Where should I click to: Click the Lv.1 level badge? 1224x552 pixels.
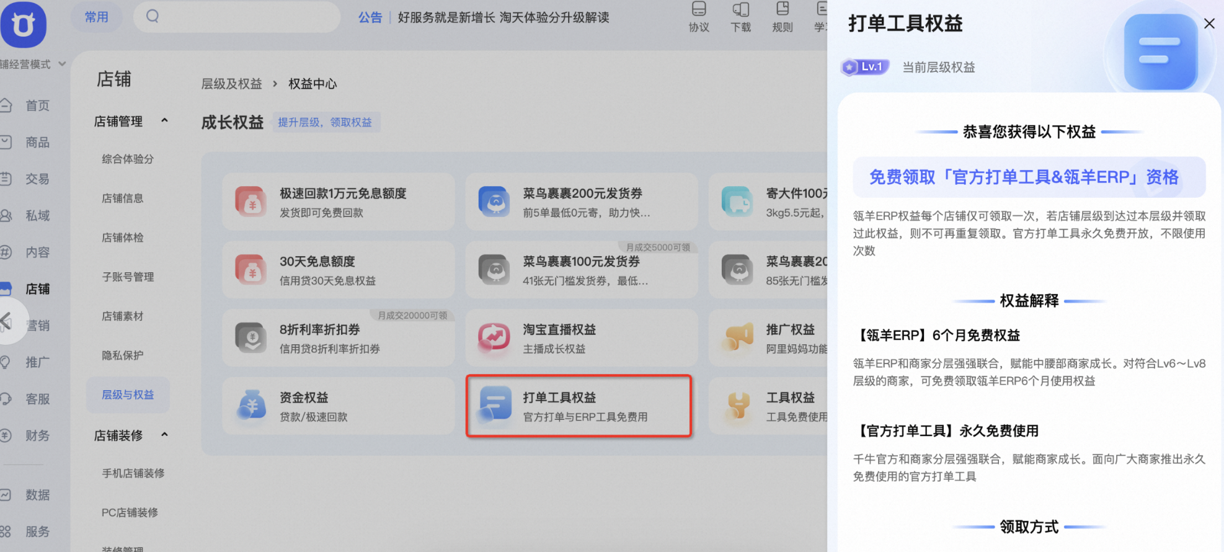tap(865, 66)
